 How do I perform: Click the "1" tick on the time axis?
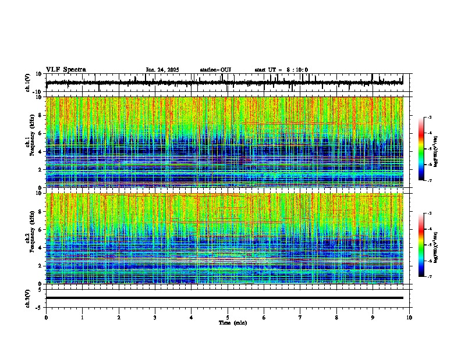82,318
